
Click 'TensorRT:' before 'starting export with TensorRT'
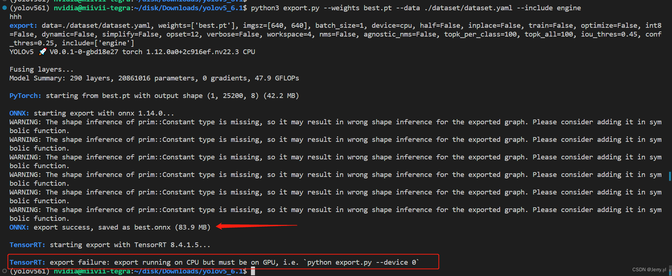(27, 245)
